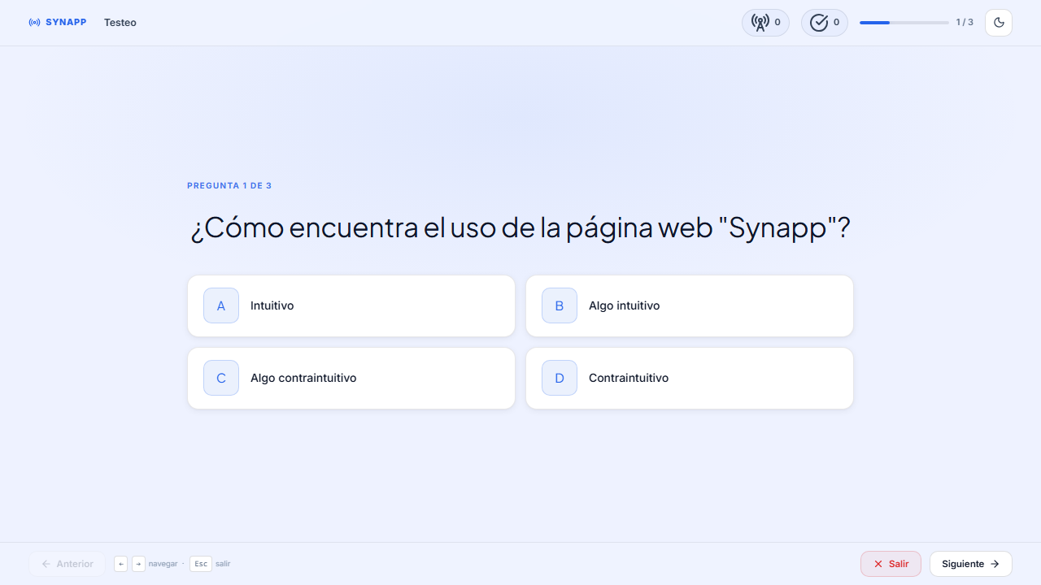This screenshot has height=585, width=1041.
Task: Click the Testeo quiz title
Action: 120,23
